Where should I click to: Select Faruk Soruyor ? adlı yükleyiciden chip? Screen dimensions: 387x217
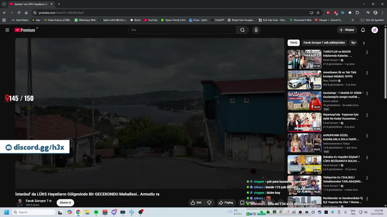[x=324, y=43]
